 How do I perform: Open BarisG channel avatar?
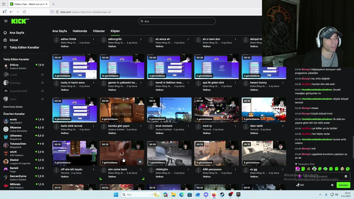click(6, 170)
